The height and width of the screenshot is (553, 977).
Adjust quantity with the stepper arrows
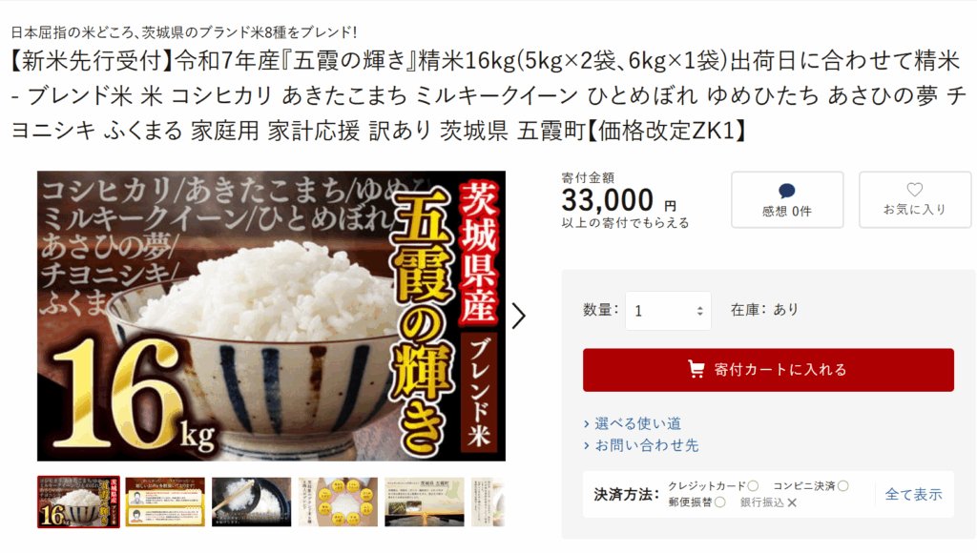click(x=699, y=311)
